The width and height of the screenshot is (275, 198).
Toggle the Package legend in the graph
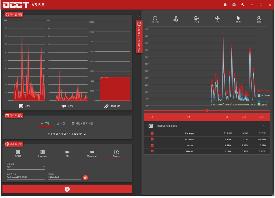pos(264,90)
